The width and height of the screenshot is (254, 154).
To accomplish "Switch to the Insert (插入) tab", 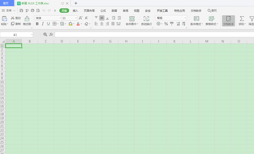I will tap(75, 11).
